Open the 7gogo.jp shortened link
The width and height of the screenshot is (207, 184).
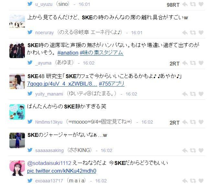point(62,84)
